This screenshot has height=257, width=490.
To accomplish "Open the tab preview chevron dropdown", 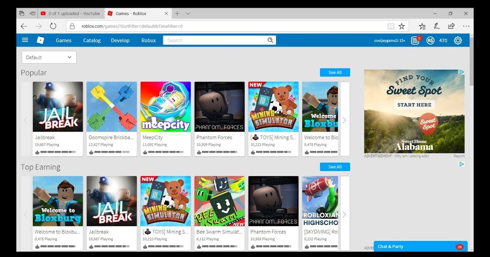I will pyautogui.click(x=188, y=13).
